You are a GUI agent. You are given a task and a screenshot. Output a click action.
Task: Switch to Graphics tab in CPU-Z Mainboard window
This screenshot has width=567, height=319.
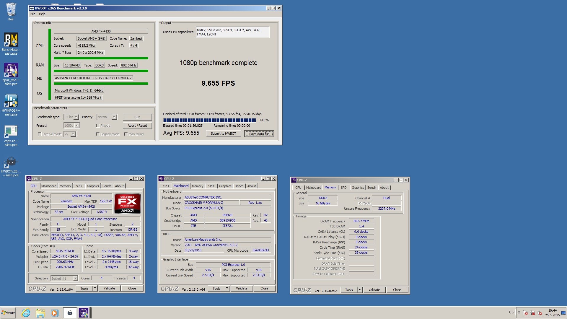(225, 186)
